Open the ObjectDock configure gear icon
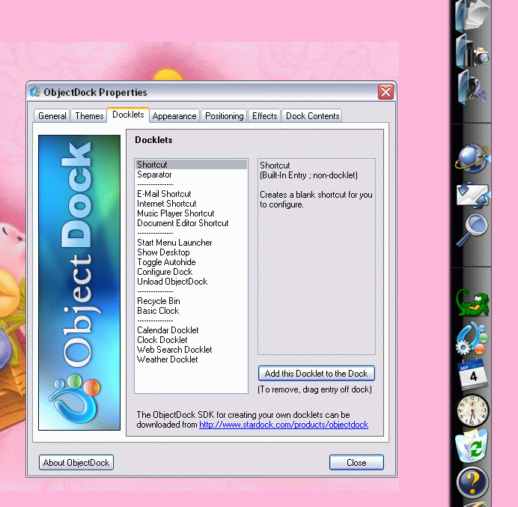This screenshot has height=507, width=518. (472, 338)
